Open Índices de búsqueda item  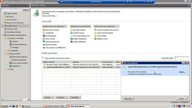pyautogui.click(x=19, y=60)
